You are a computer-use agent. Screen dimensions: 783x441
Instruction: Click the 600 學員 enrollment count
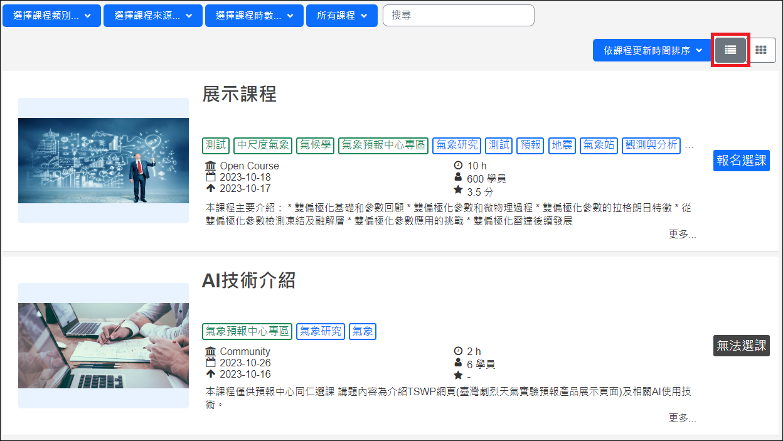click(486, 179)
